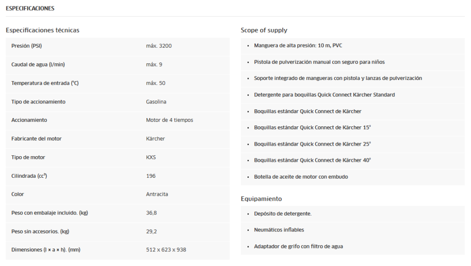Click the dimensions value 512 x 623 x 938
Image resolution: width=471 pixels, height=266 pixels.
tap(166, 250)
